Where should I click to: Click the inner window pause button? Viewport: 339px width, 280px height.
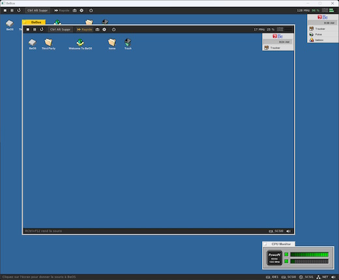tap(35, 29)
